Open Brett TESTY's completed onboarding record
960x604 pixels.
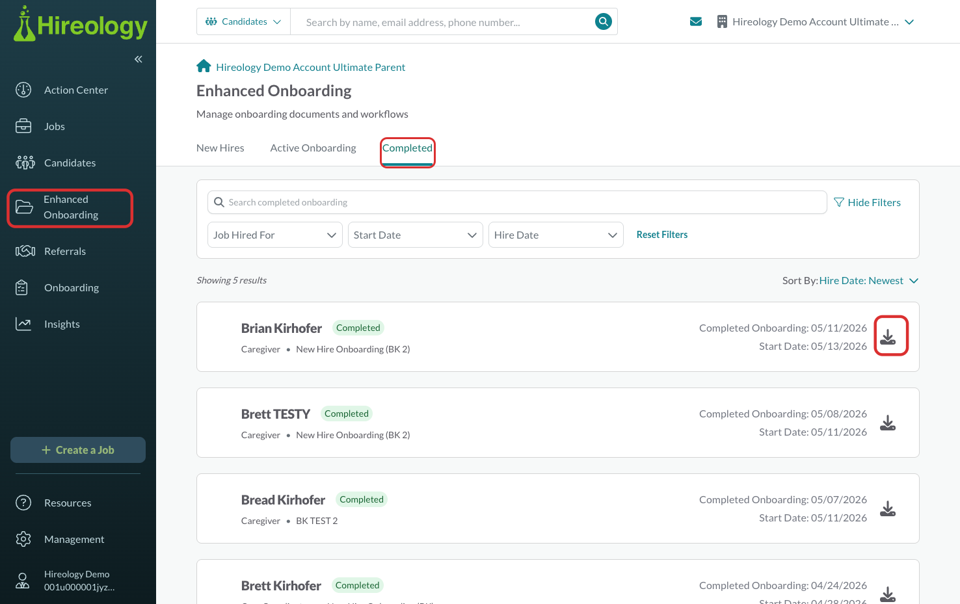click(276, 414)
